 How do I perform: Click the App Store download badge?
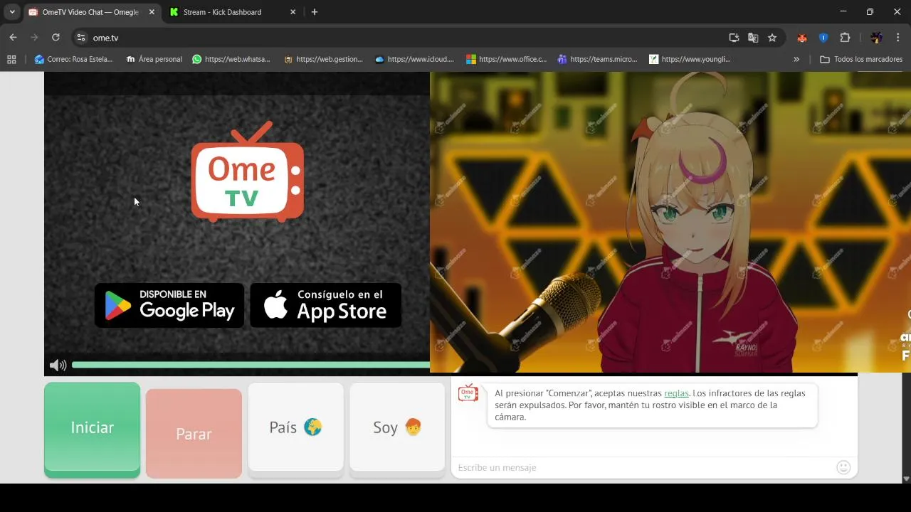[326, 305]
